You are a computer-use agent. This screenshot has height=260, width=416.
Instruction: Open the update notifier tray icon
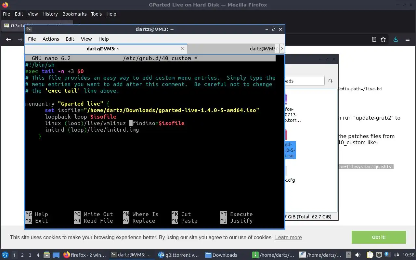387,255
